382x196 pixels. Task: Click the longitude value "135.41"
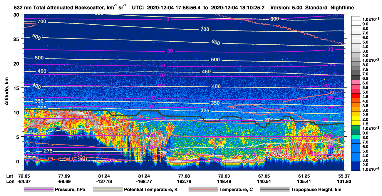[x=304, y=181]
